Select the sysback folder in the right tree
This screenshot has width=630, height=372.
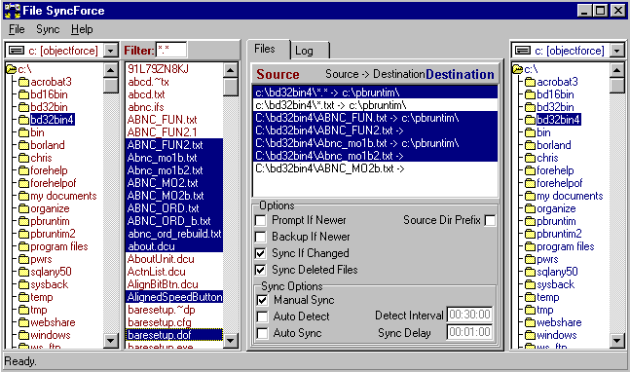(556, 284)
